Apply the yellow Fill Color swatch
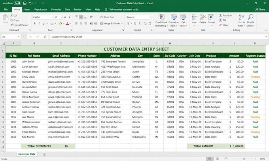 (61, 24)
